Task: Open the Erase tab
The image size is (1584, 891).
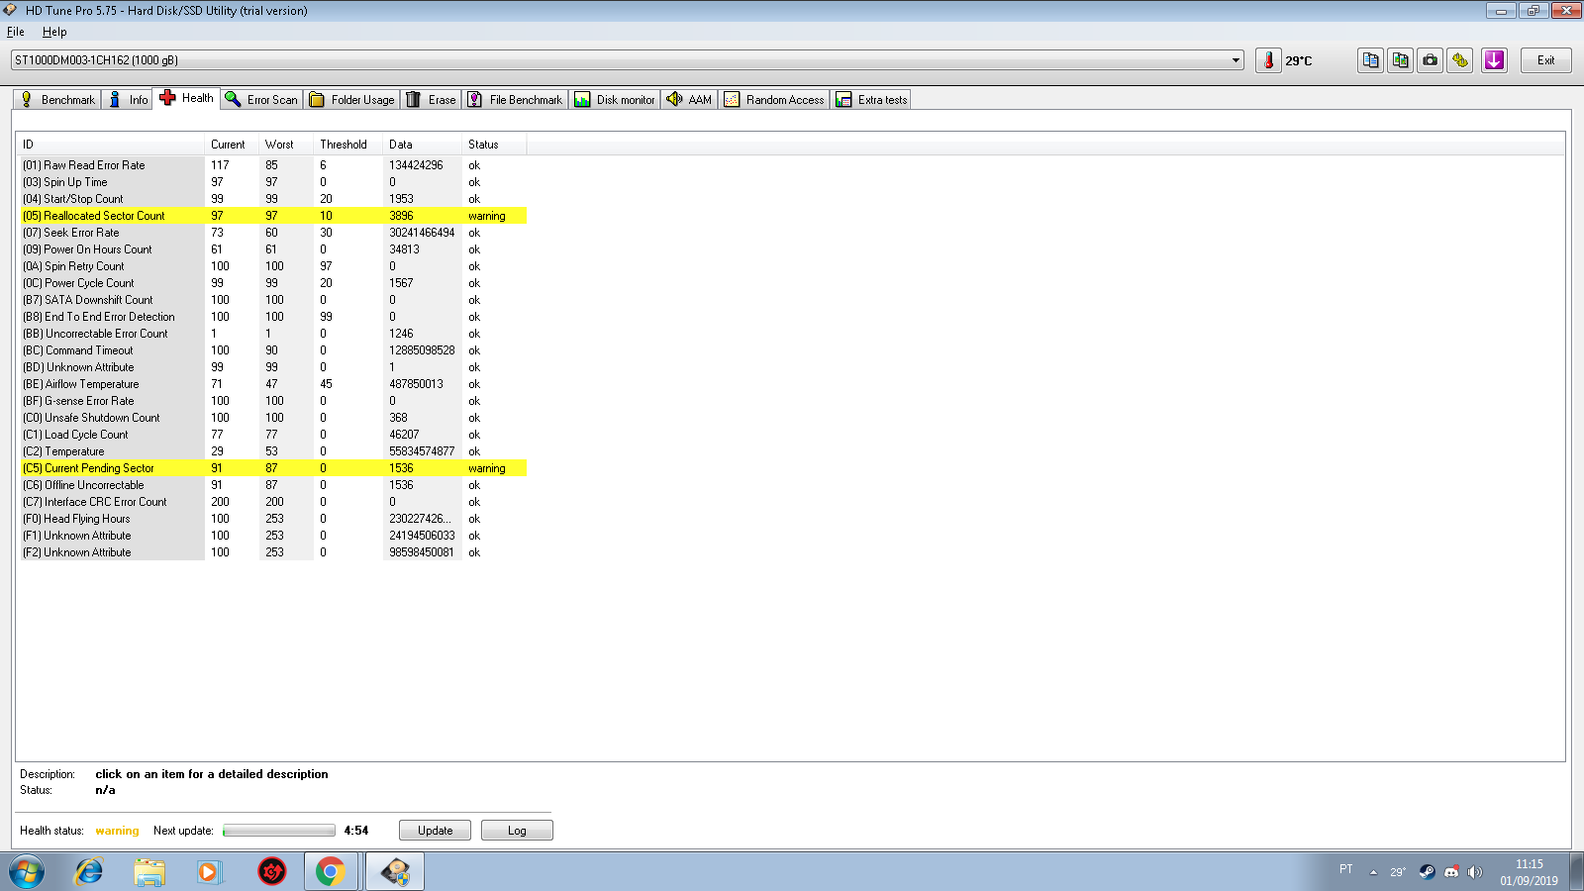Action: 431,99
